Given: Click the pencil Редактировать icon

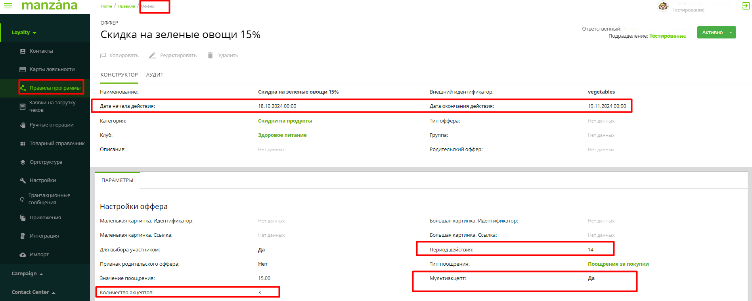Looking at the screenshot, I should click(152, 56).
